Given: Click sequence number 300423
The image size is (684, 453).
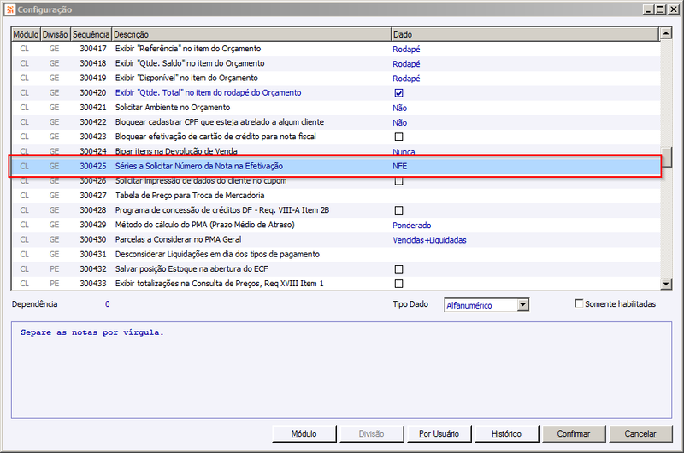Looking at the screenshot, I should click(x=93, y=137).
